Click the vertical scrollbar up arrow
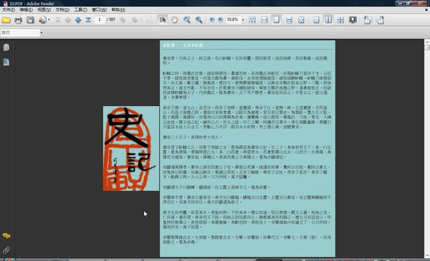The width and height of the screenshot is (430, 261). point(427,42)
